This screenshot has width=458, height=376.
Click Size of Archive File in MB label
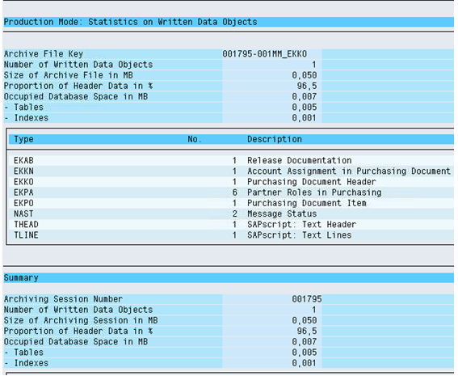point(69,75)
